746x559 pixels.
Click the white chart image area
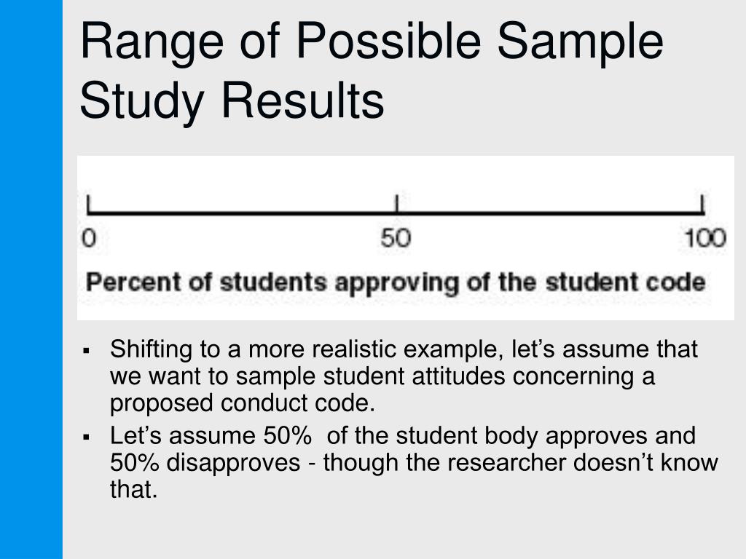405,238
